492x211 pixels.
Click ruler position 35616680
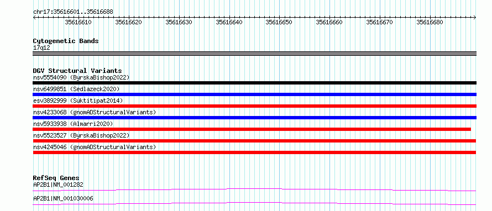click(430, 22)
